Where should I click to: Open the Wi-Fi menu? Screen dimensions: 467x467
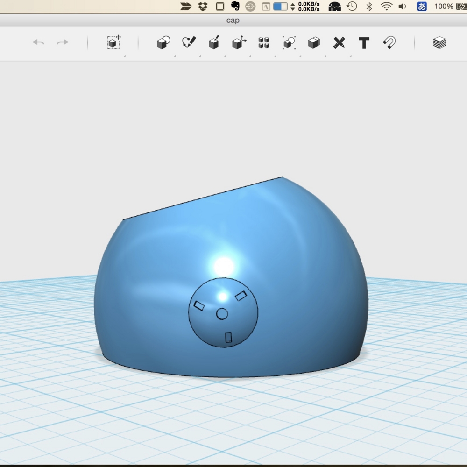[x=387, y=6]
